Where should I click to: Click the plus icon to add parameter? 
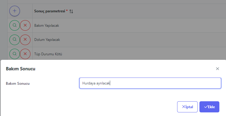coord(14,11)
